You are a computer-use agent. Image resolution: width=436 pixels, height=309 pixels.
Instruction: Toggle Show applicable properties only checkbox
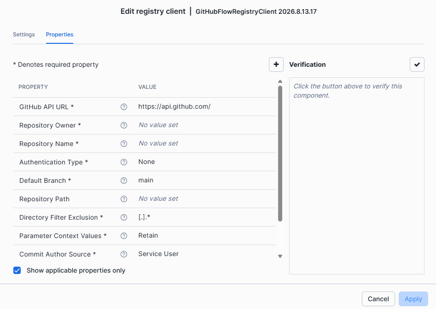[17, 270]
